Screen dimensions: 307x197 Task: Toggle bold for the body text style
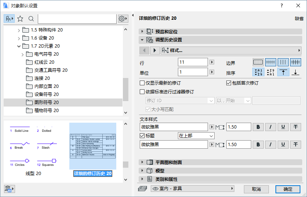[x=258, y=127]
